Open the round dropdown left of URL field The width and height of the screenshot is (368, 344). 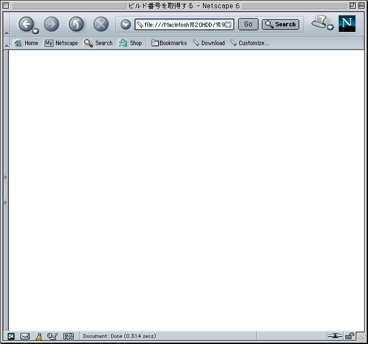[125, 24]
